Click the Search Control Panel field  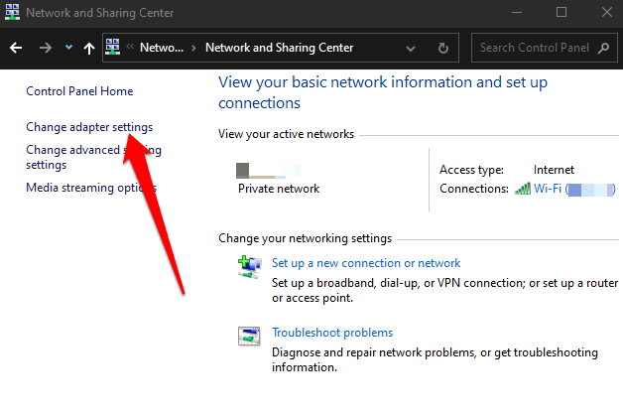pos(534,48)
